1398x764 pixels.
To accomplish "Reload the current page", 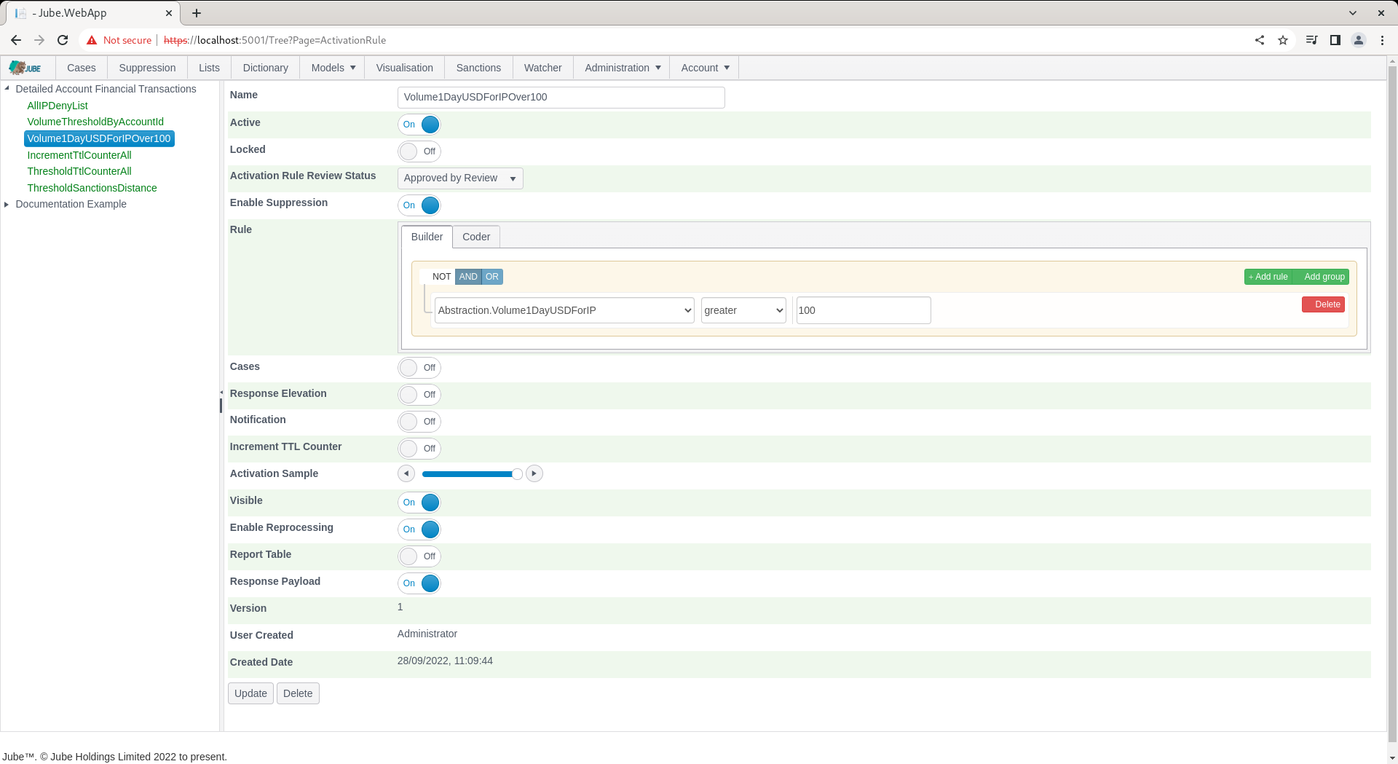I will pos(63,40).
